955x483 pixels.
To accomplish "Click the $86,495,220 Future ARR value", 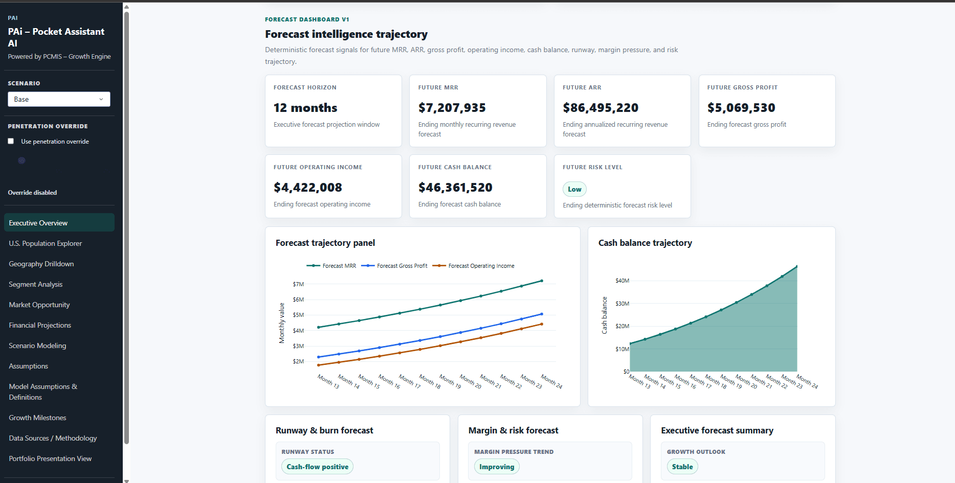I will pyautogui.click(x=601, y=108).
